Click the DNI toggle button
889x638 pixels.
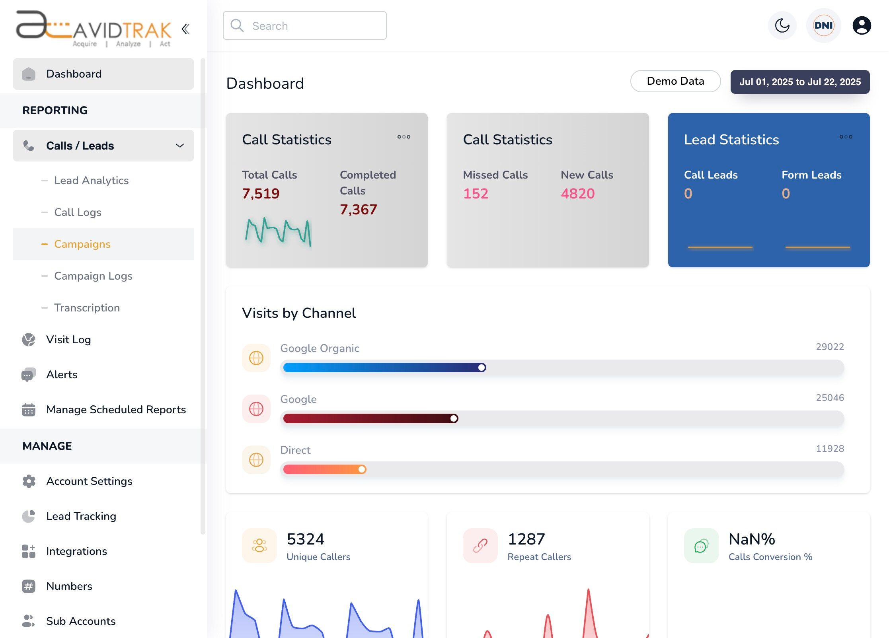coord(823,25)
